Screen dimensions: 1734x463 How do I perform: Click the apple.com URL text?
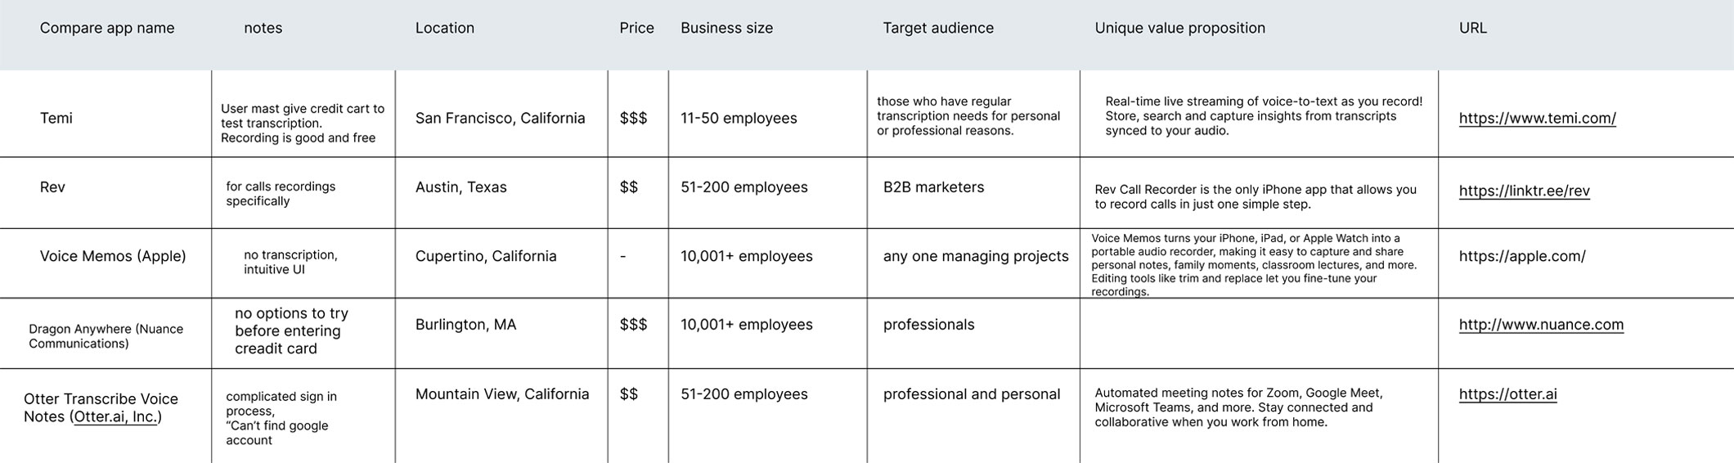point(1521,256)
